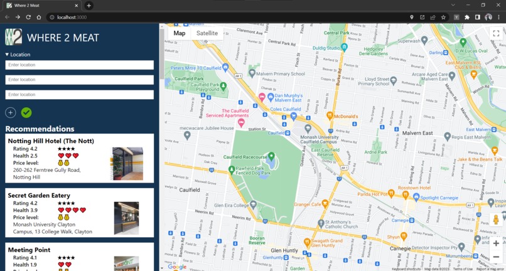Image resolution: width=506 pixels, height=271 pixels.
Task: Click Glenhuntly train station icon
Action: 286,257
